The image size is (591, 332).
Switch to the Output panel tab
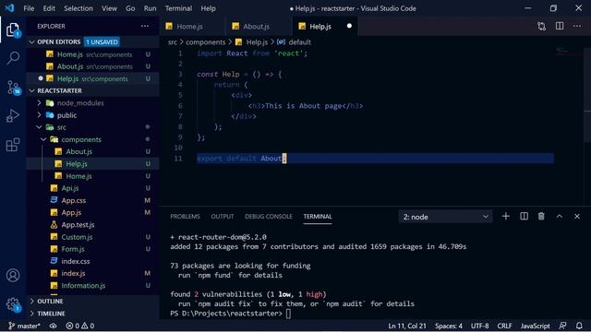(x=223, y=217)
